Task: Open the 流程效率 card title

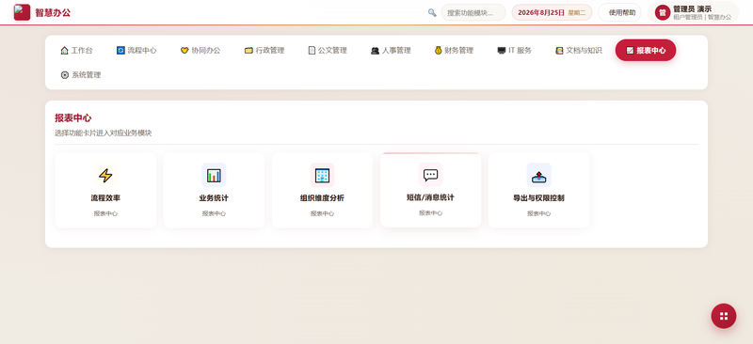Action: (x=105, y=198)
